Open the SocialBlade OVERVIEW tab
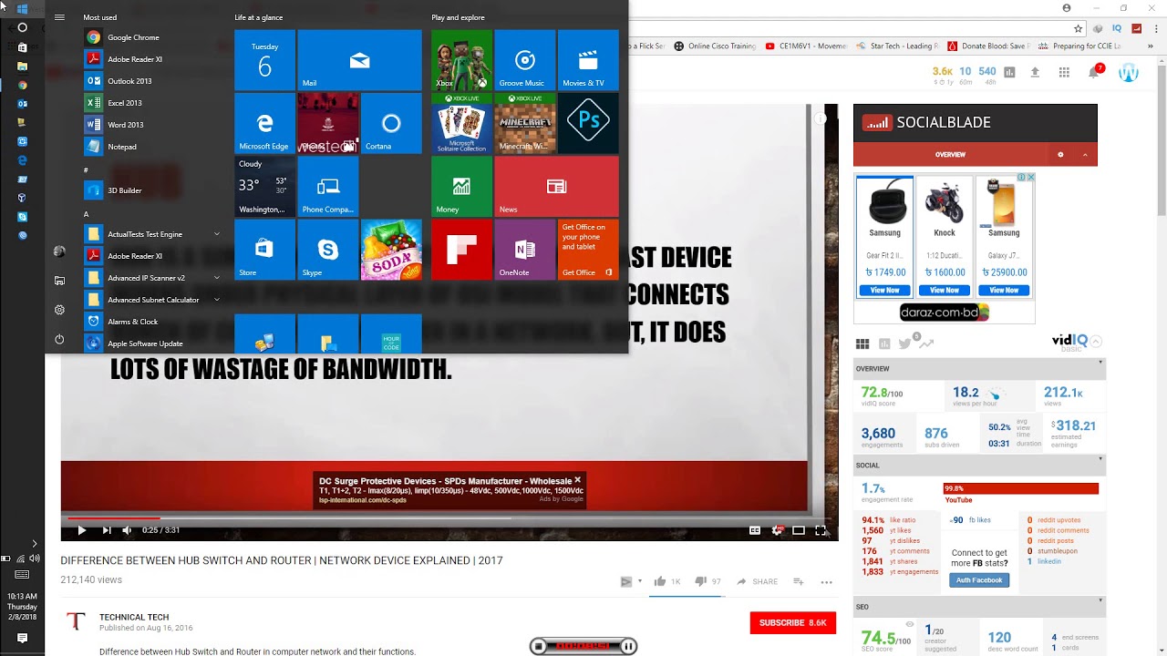Image resolution: width=1167 pixels, height=656 pixels. [x=950, y=155]
